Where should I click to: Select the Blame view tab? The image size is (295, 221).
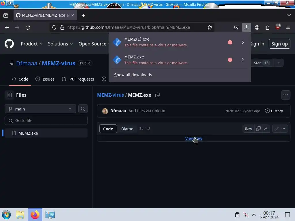pos(127,129)
